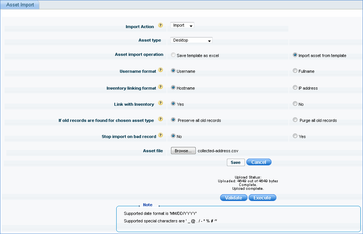Image resolution: width=363 pixels, height=234 pixels.
Task: Click Browse to choose asset file
Action: tap(183, 151)
